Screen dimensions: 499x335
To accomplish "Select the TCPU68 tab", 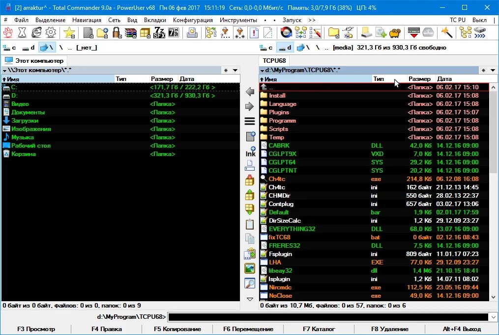I will (274, 61).
